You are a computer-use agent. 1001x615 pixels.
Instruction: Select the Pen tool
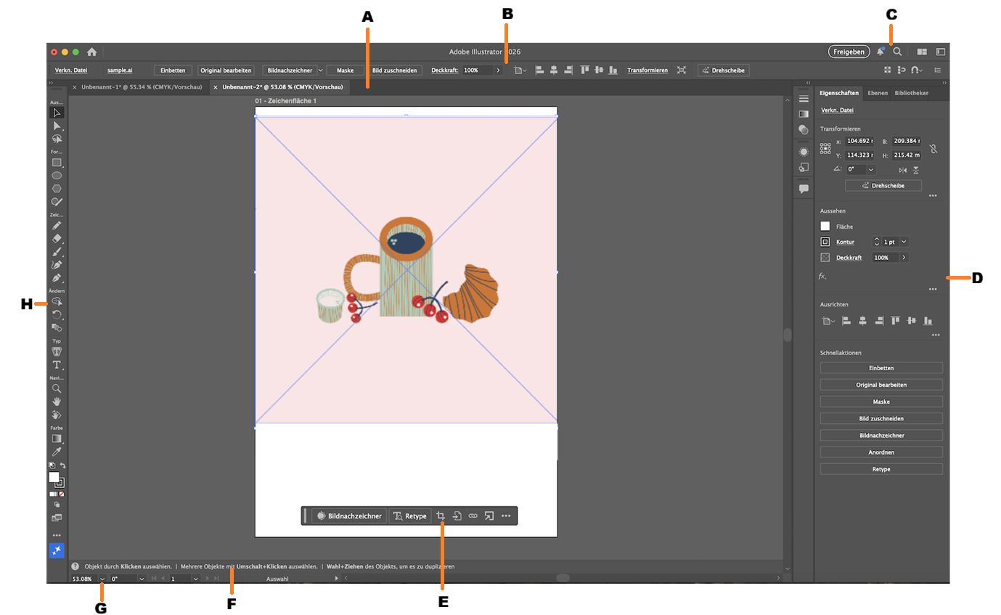(x=57, y=277)
